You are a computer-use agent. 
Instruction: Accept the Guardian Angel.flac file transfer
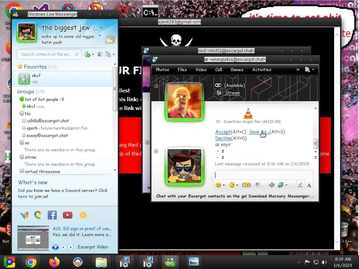tap(223, 132)
